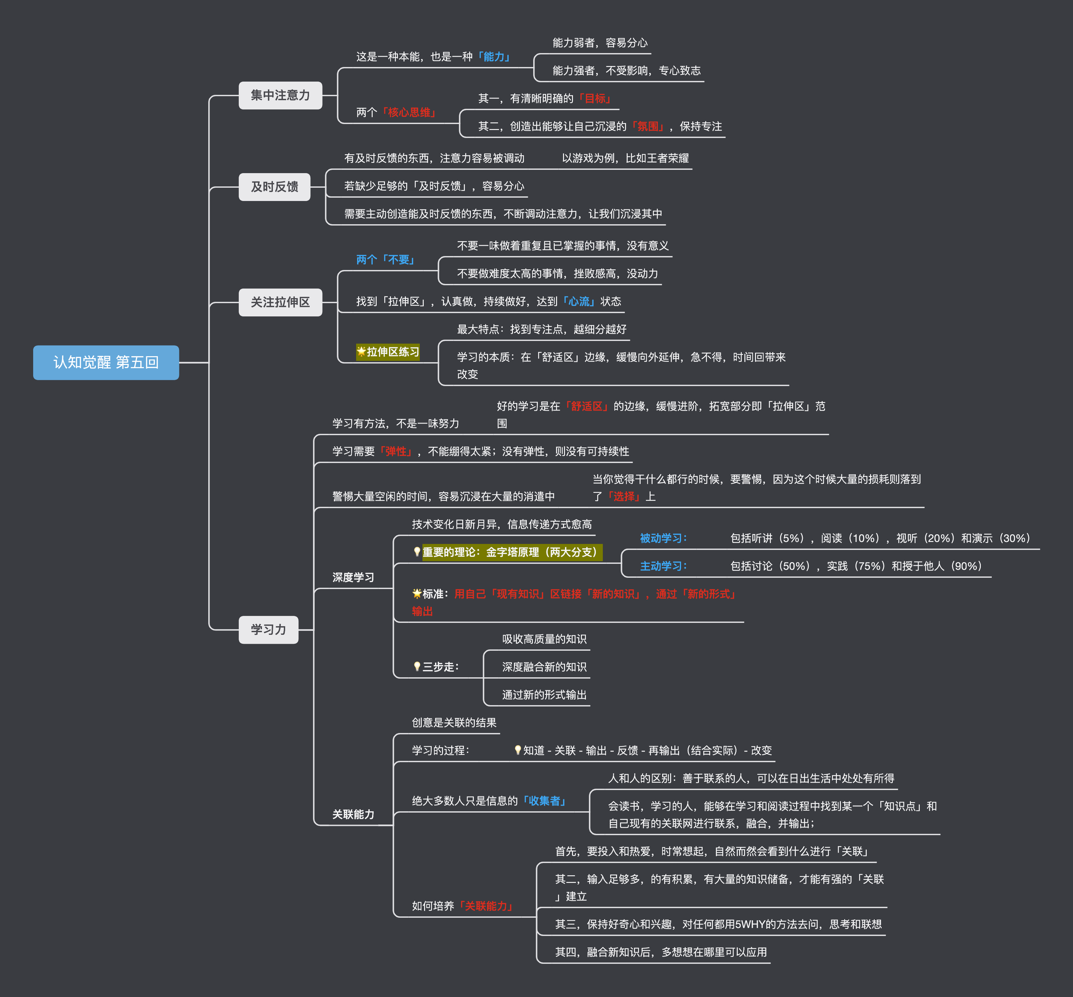Select the root node 认知觉醒 第五回
The width and height of the screenshot is (1073, 997).
(x=106, y=362)
